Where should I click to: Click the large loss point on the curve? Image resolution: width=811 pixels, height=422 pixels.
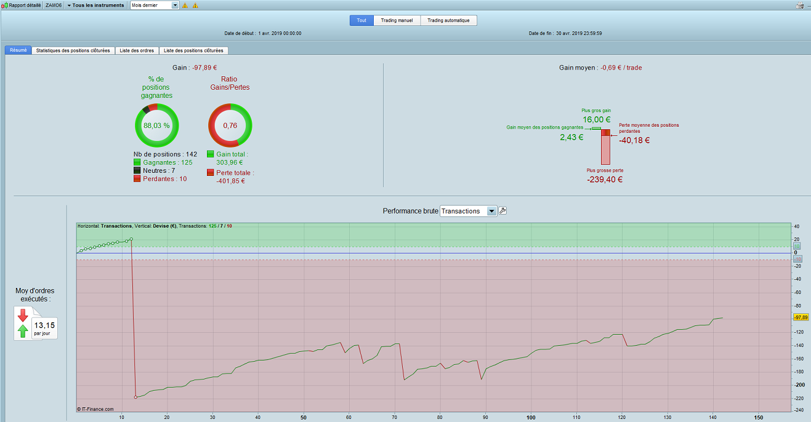(135, 397)
